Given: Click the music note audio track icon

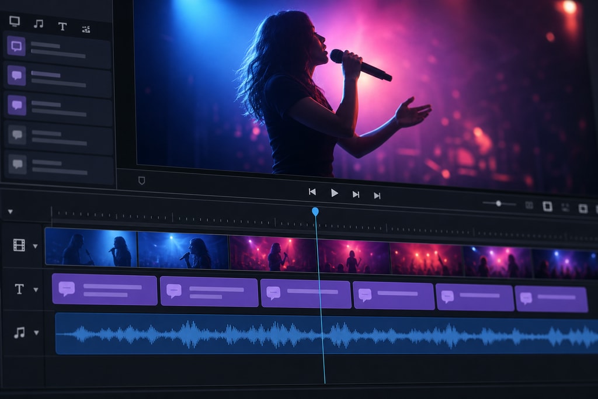Looking at the screenshot, I should 19,332.
